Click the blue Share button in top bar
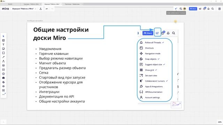Image resolution: width=223 pixels, height=125 pixels. [193, 9]
